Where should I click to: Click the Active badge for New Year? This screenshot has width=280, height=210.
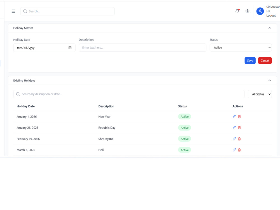pyautogui.click(x=185, y=116)
